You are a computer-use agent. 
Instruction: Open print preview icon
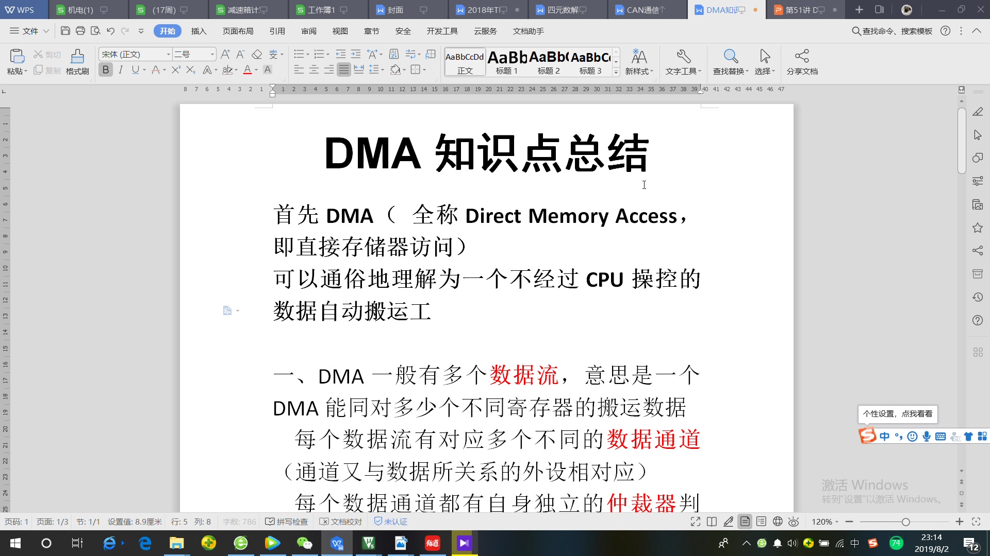pos(95,31)
